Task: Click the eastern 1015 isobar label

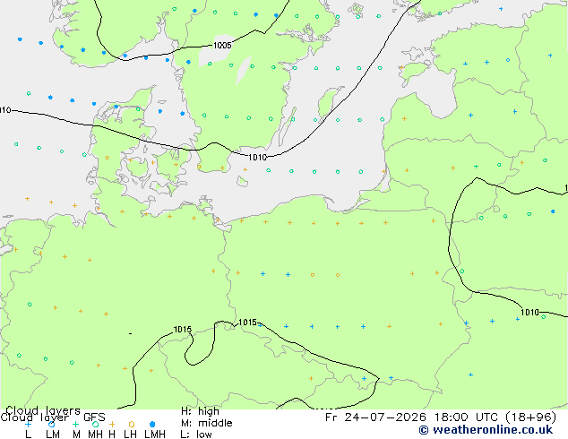Action: pyautogui.click(x=248, y=322)
